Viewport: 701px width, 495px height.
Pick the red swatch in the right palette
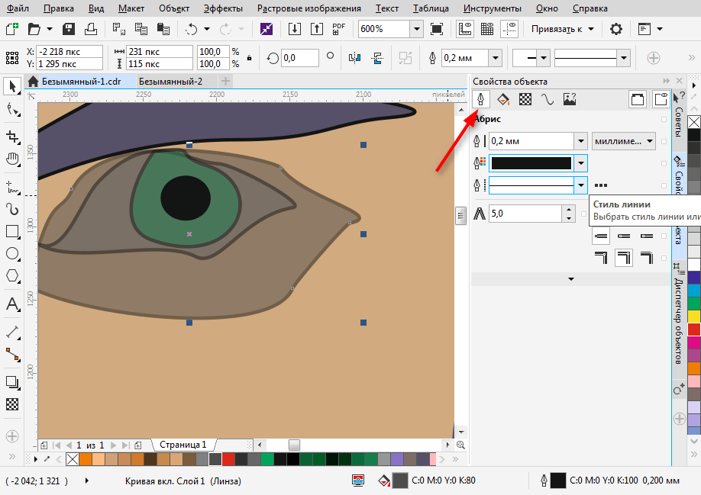tap(693, 329)
